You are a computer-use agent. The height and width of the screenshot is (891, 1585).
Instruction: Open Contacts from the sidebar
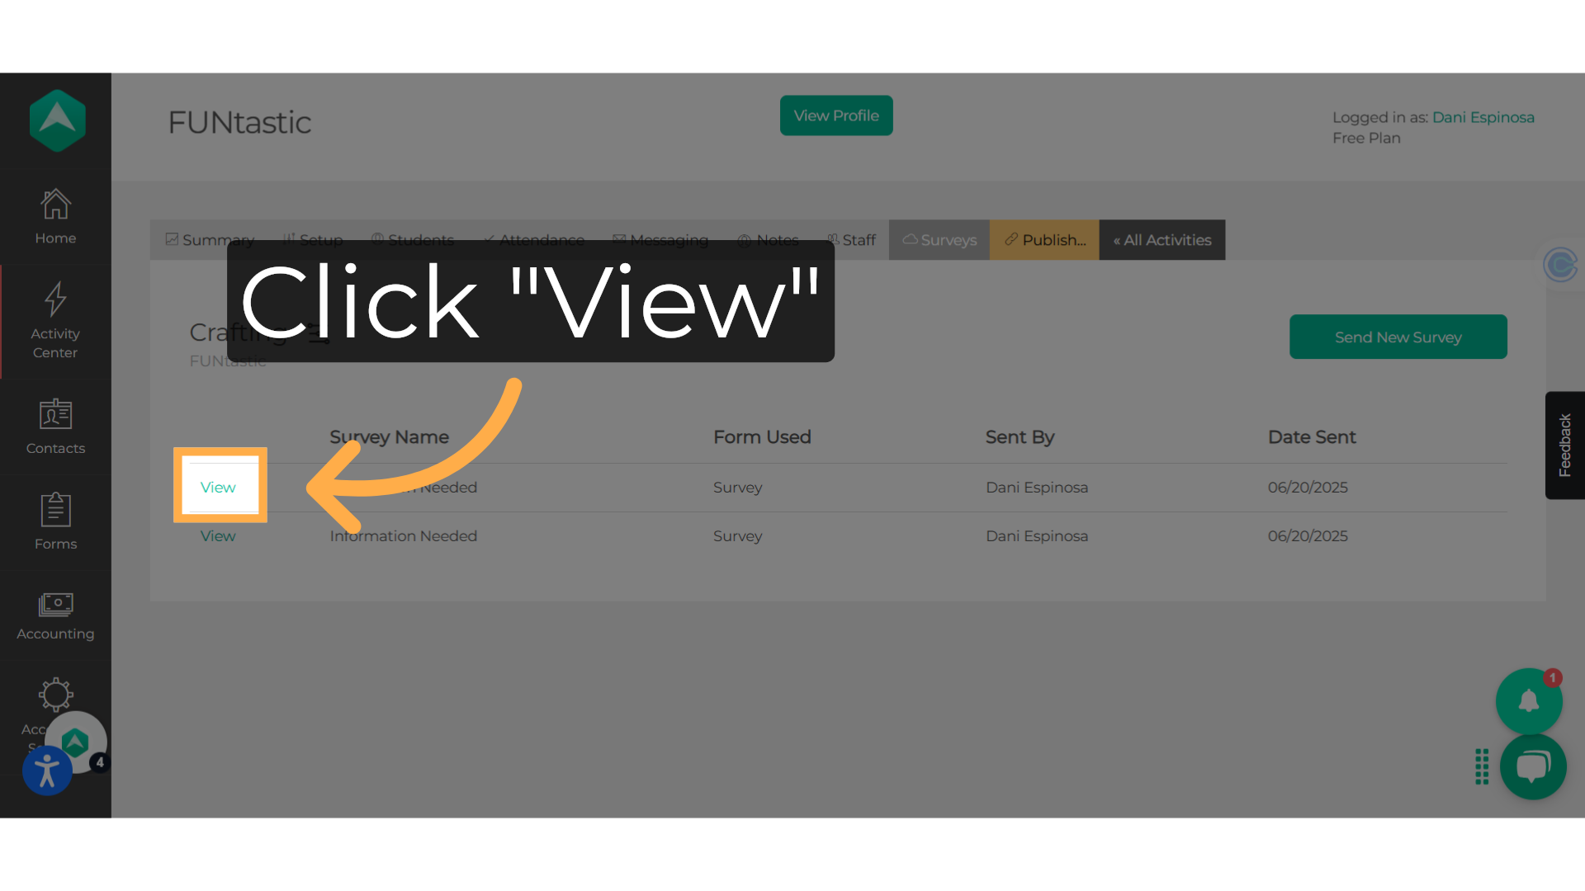tap(55, 427)
